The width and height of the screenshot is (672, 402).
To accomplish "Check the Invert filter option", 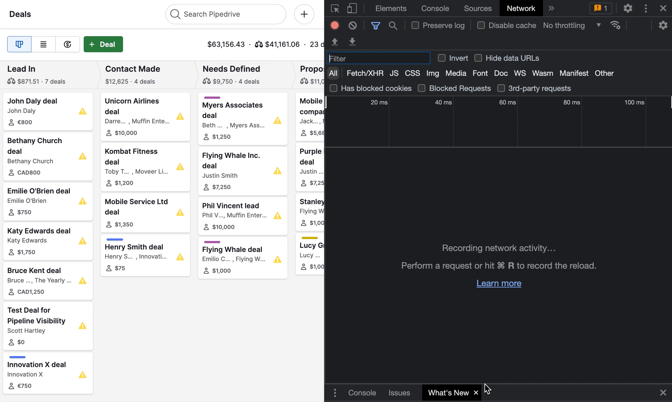I will click(442, 58).
